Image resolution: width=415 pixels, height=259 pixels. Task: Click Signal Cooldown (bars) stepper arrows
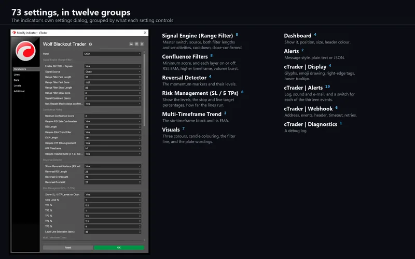click(x=140, y=98)
